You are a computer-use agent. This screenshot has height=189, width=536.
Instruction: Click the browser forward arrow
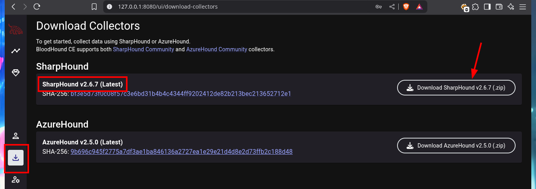[25, 7]
